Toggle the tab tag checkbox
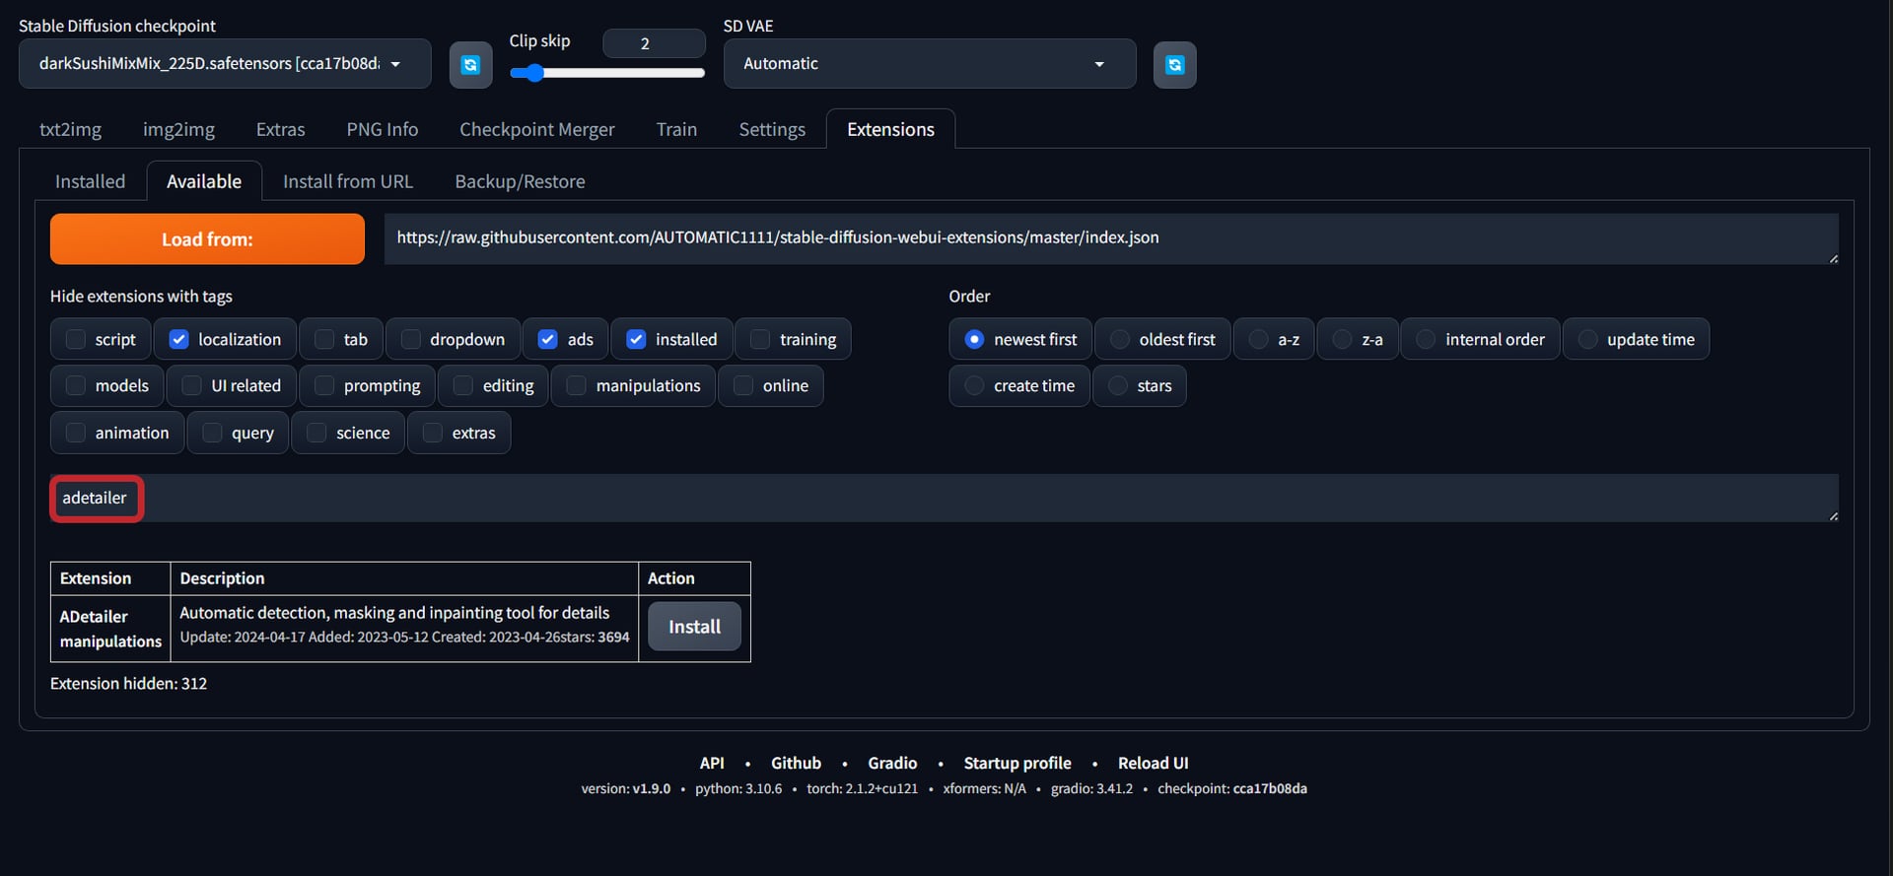This screenshot has height=876, width=1893. 324,339
